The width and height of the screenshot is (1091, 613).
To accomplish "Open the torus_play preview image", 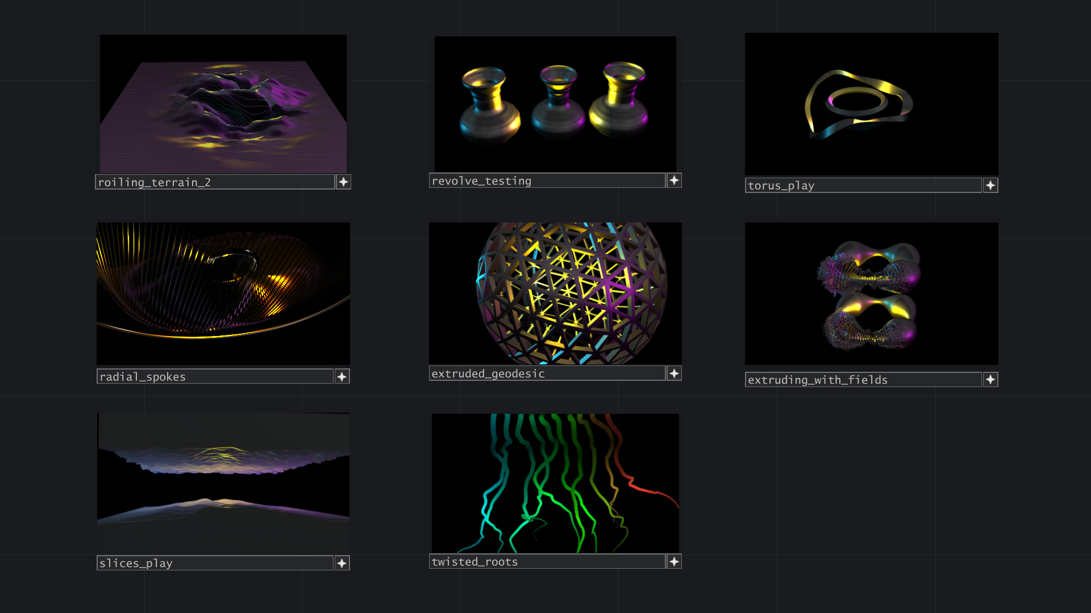I will pos(871,104).
